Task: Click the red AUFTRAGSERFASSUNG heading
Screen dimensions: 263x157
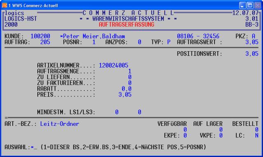Action: (x=127, y=25)
